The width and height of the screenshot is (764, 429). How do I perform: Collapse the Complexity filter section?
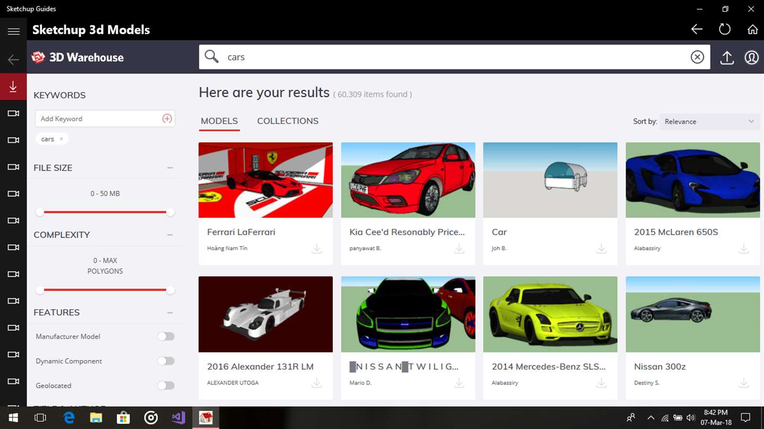[170, 235]
